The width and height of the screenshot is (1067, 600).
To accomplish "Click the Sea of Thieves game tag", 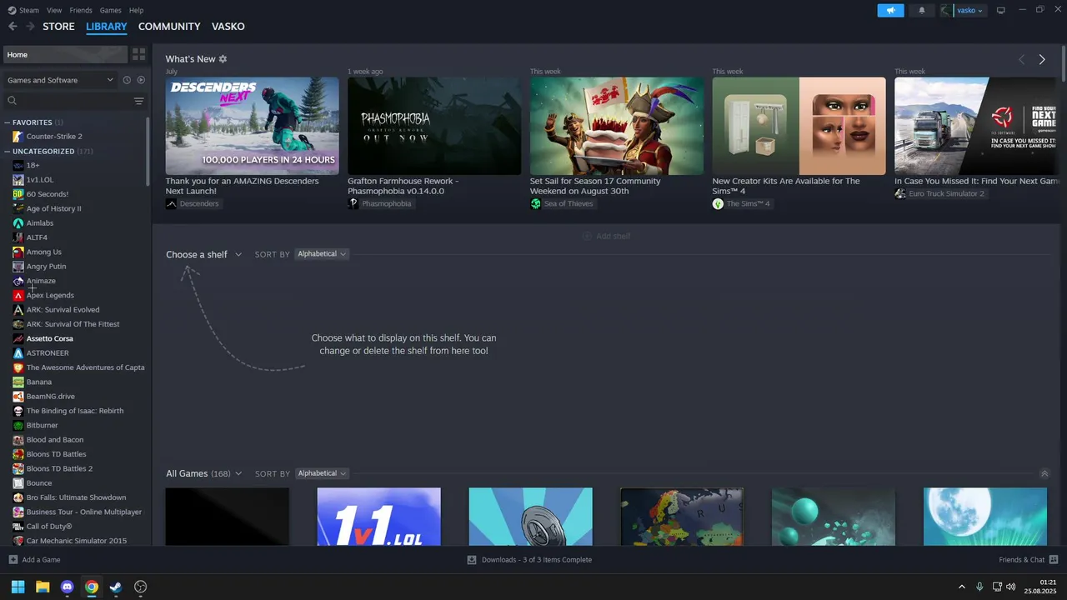I will click(x=563, y=203).
